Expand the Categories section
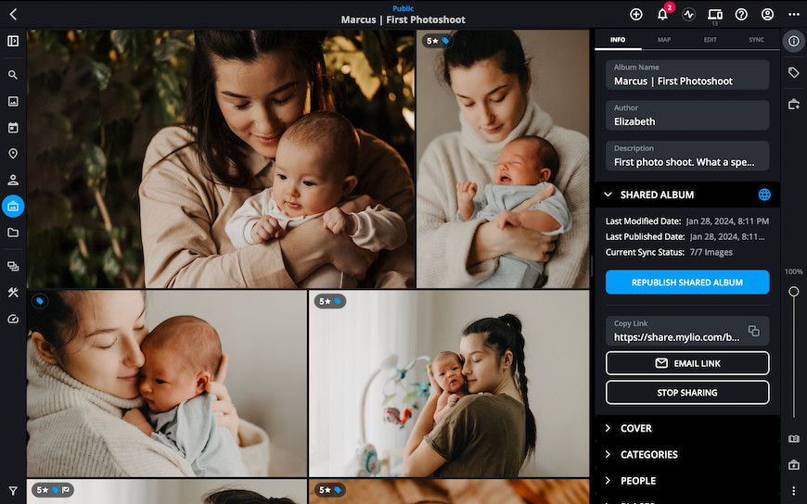The image size is (807, 504). pyautogui.click(x=687, y=454)
